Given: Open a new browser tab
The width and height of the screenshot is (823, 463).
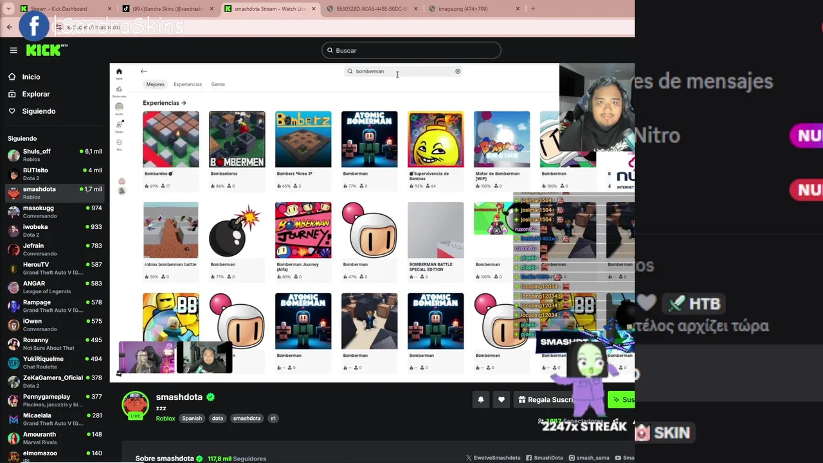Looking at the screenshot, I should [533, 9].
